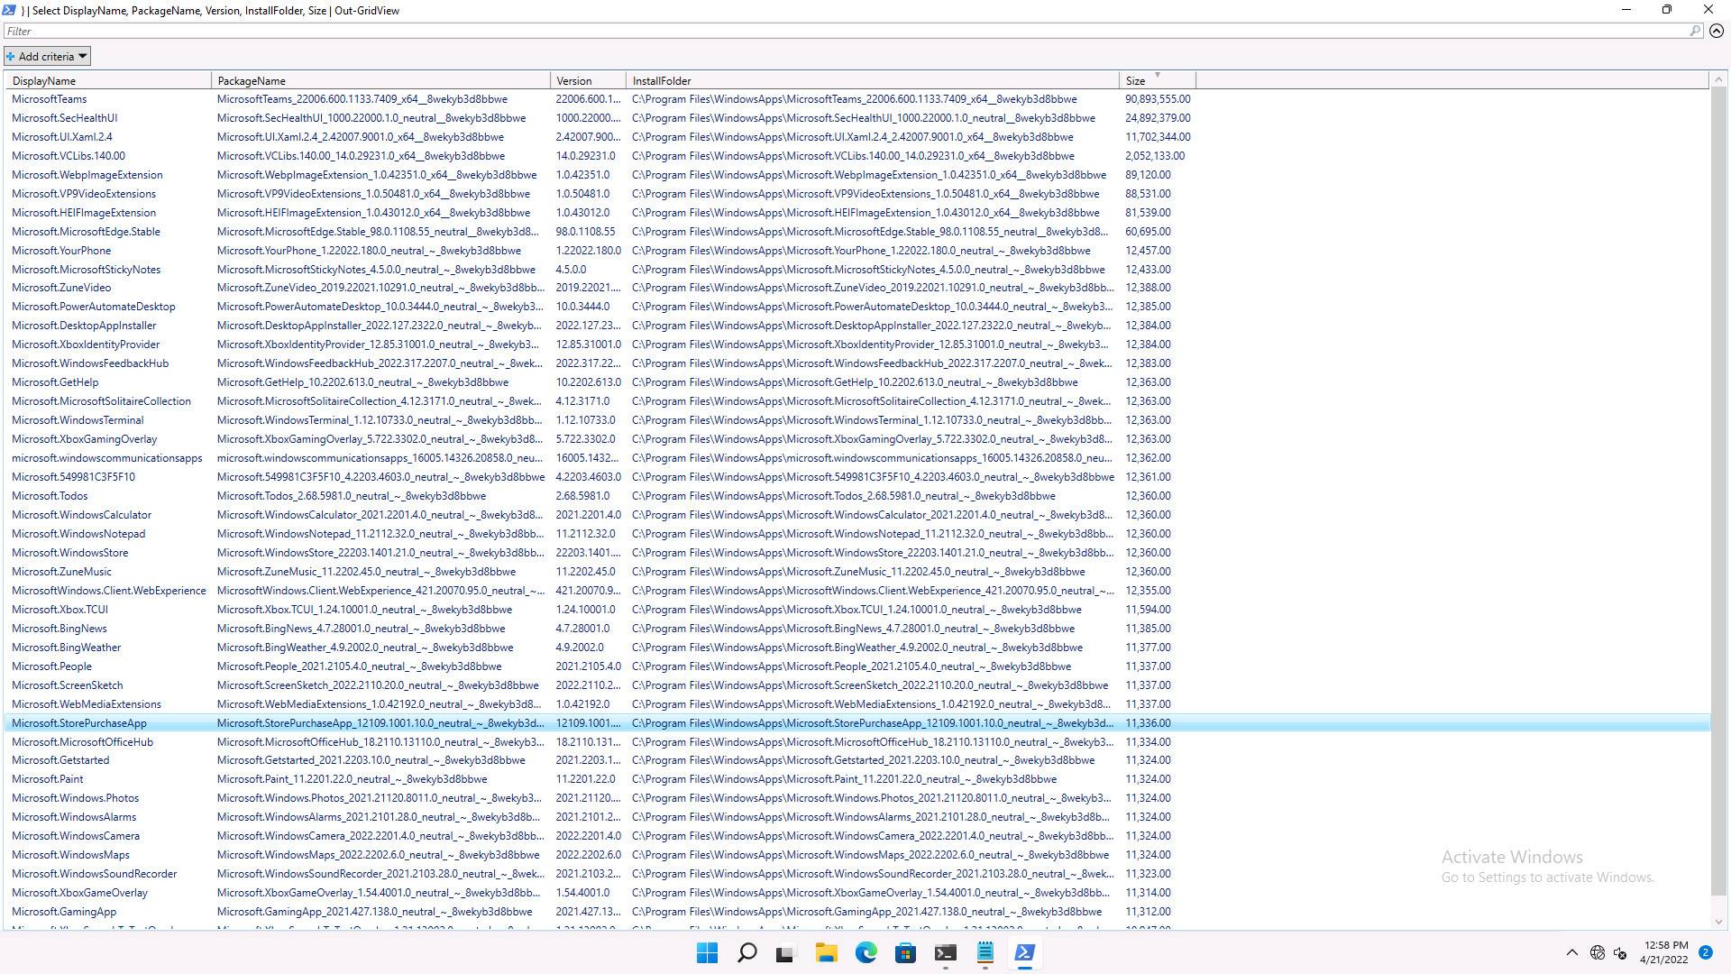Image resolution: width=1731 pixels, height=974 pixels.
Task: Expand hidden icons in the system tray
Action: coord(1571,952)
